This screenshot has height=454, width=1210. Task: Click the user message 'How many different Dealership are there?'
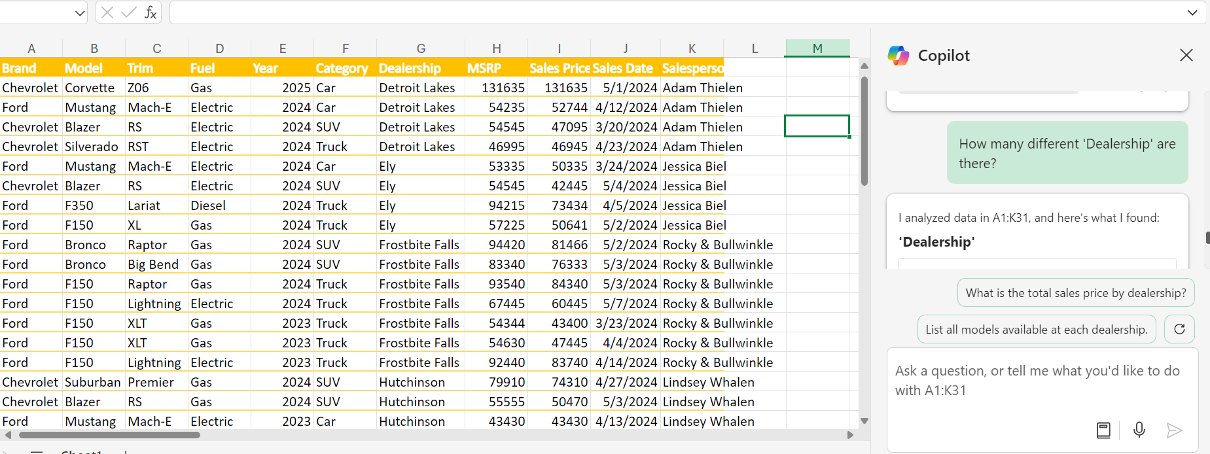1067,153
